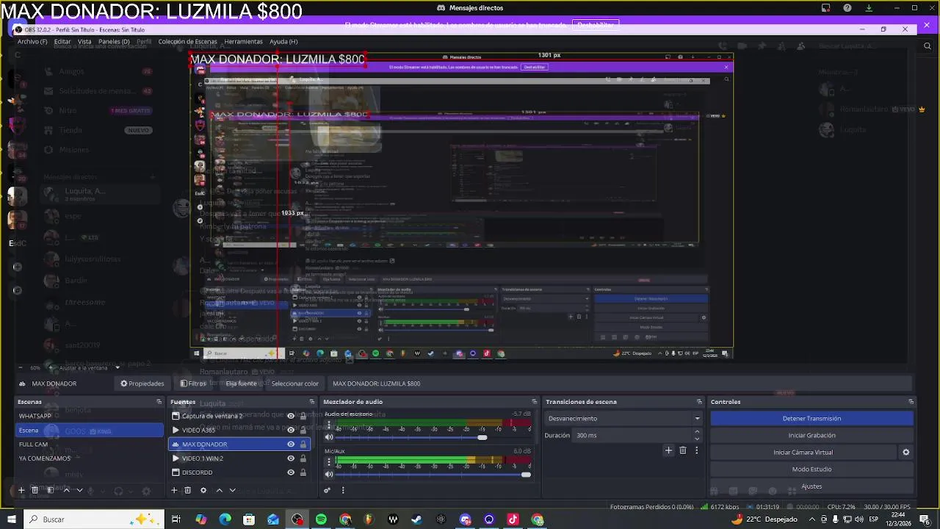The width and height of the screenshot is (940, 529).
Task: Toggle visibility of DISCORDD source
Action: (x=291, y=472)
